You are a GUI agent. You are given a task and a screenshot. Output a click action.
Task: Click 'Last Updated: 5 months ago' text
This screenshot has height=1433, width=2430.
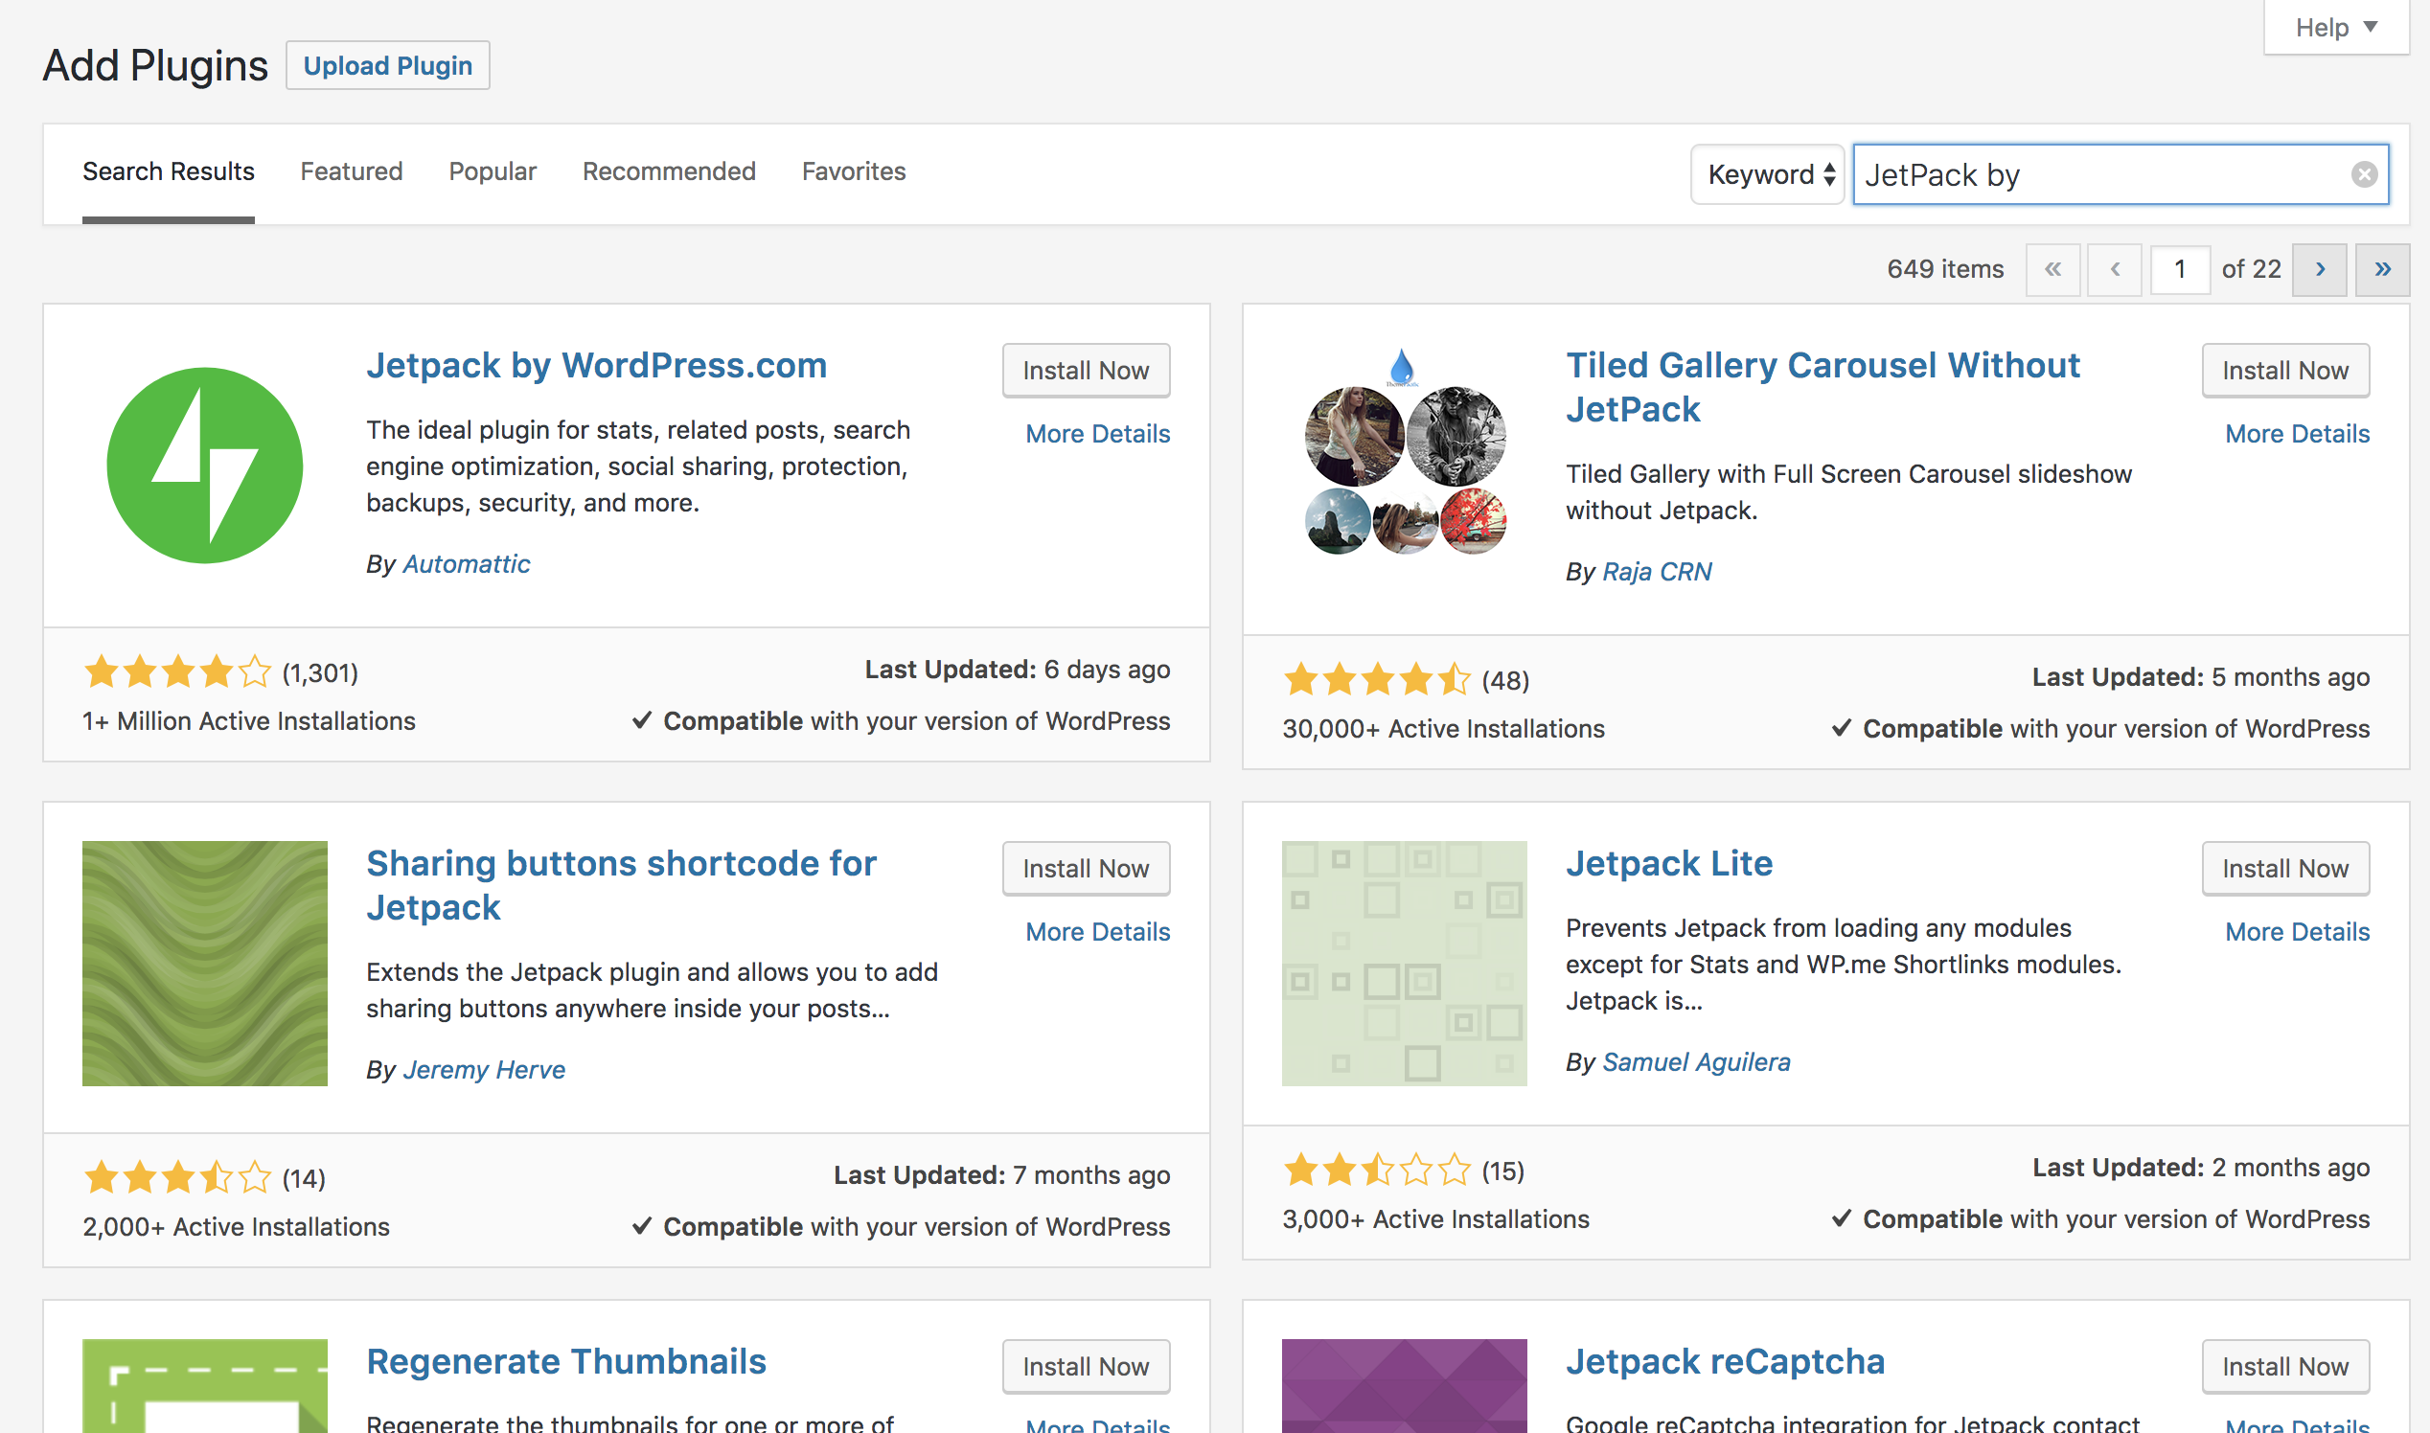pos(2200,677)
